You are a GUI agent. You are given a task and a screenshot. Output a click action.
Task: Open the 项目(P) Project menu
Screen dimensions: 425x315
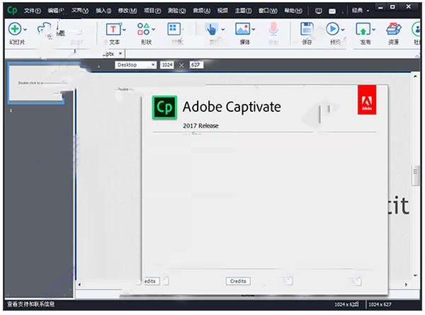click(x=152, y=11)
